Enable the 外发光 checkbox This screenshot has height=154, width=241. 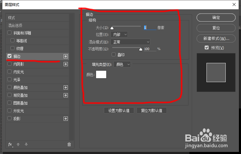10,111
